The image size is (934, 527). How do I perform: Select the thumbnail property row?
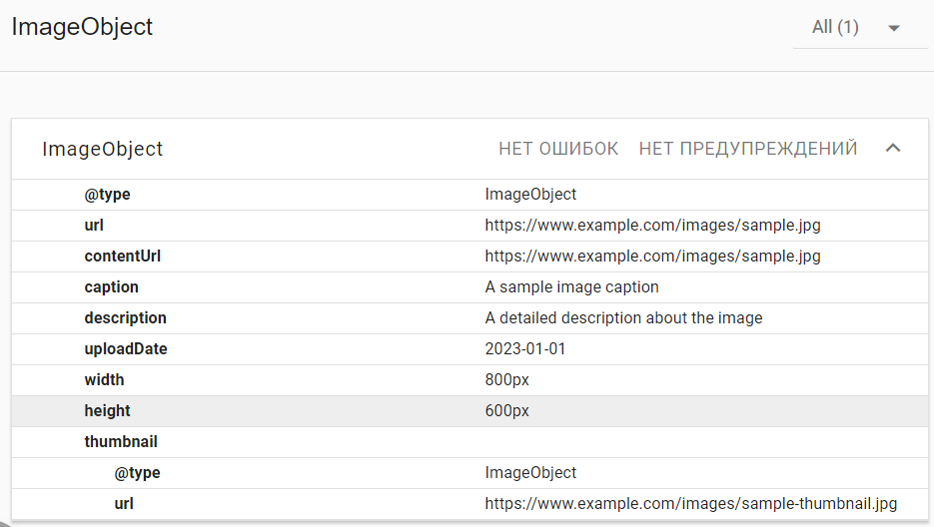(121, 442)
